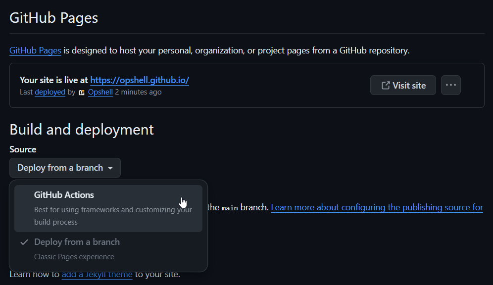Open the three-dots more options menu

point(451,85)
